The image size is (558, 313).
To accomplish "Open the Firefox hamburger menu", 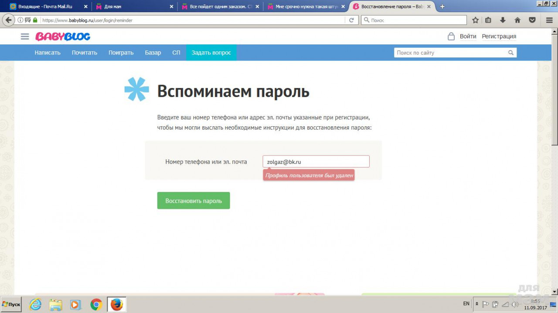I will click(549, 20).
